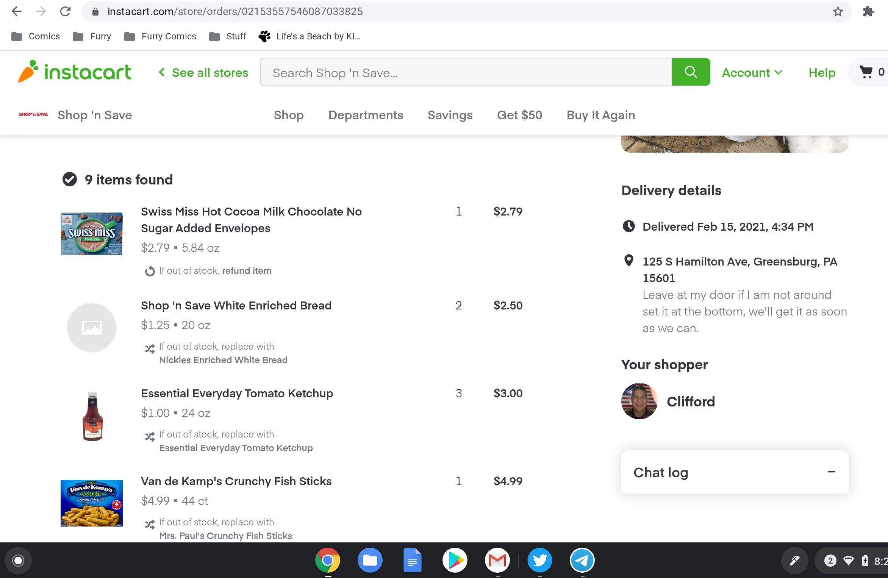888x578 pixels.
Task: Go back via See all stores
Action: (x=203, y=72)
